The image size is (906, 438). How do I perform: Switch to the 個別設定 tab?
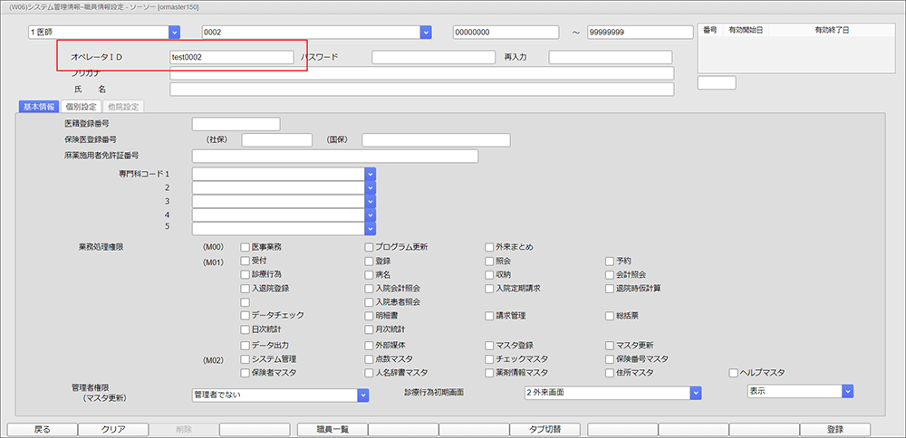82,107
